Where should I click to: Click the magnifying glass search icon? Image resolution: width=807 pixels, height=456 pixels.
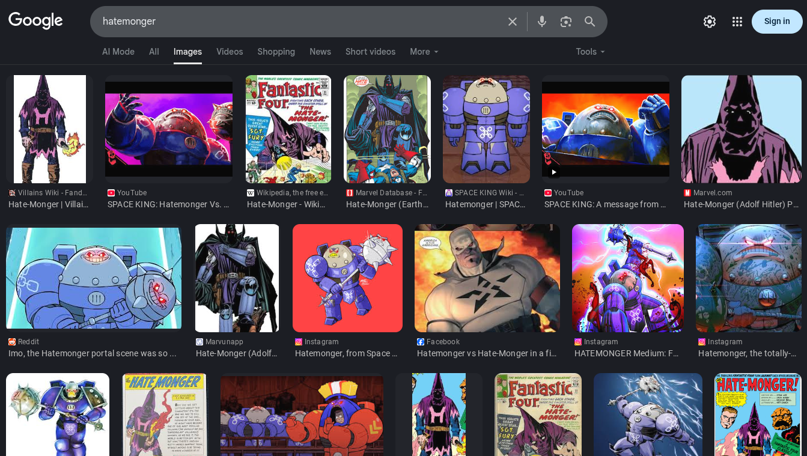(590, 22)
